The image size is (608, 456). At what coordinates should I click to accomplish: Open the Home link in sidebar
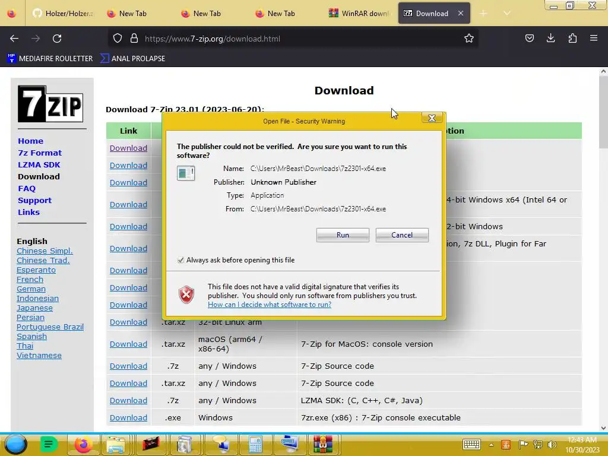point(30,141)
